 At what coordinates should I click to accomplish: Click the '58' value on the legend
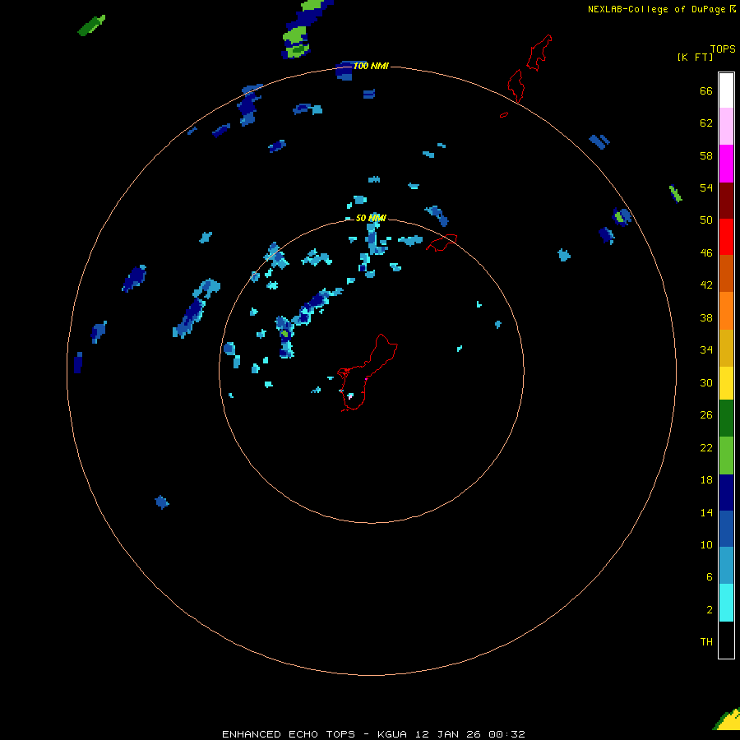(x=706, y=155)
